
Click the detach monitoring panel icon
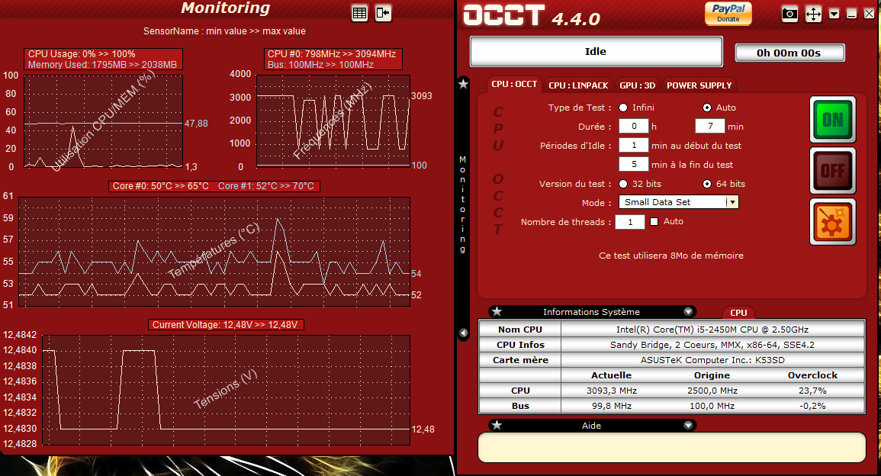coord(383,13)
